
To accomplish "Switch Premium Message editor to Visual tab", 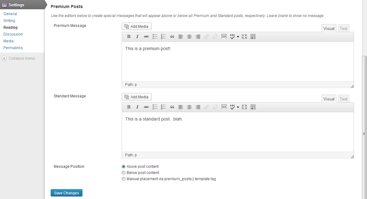I will click(329, 28).
